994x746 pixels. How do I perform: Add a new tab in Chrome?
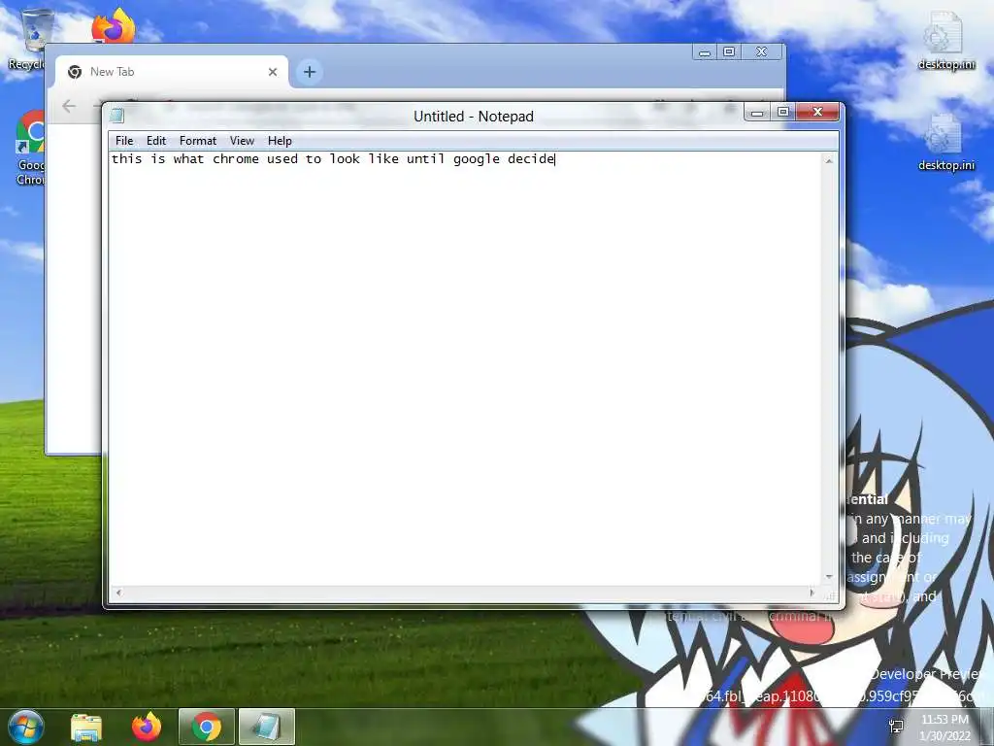click(x=310, y=72)
